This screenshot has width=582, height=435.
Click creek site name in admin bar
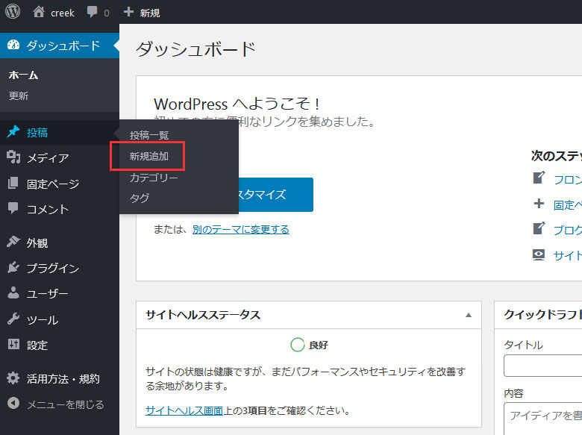click(x=63, y=13)
